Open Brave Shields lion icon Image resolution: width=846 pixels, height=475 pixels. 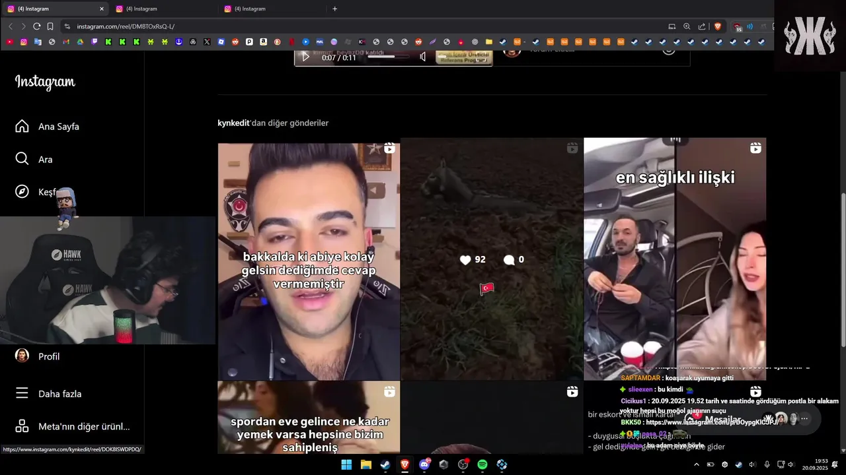click(x=718, y=26)
